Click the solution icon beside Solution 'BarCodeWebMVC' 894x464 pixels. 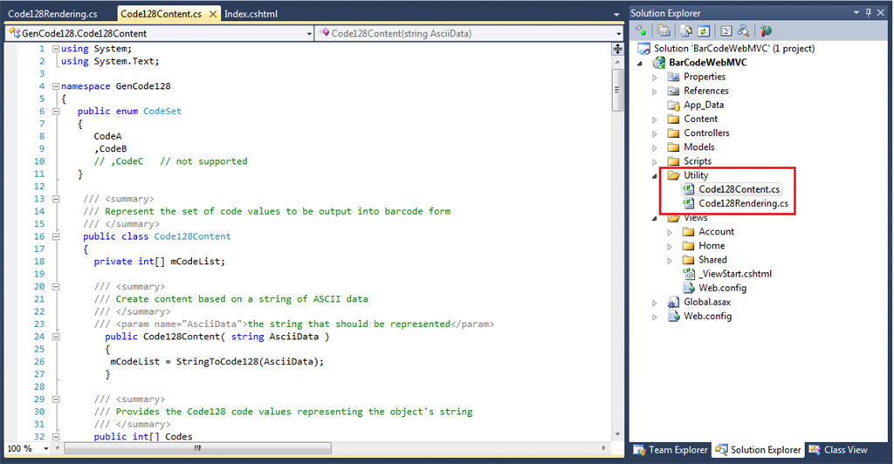(x=644, y=48)
